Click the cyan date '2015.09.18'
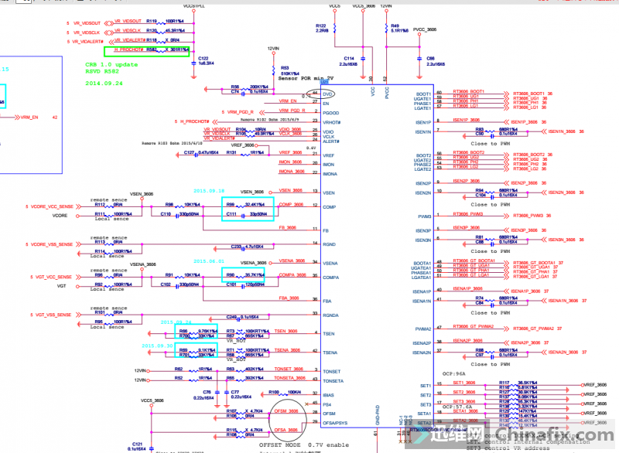The width and height of the screenshot is (619, 453). [x=209, y=191]
